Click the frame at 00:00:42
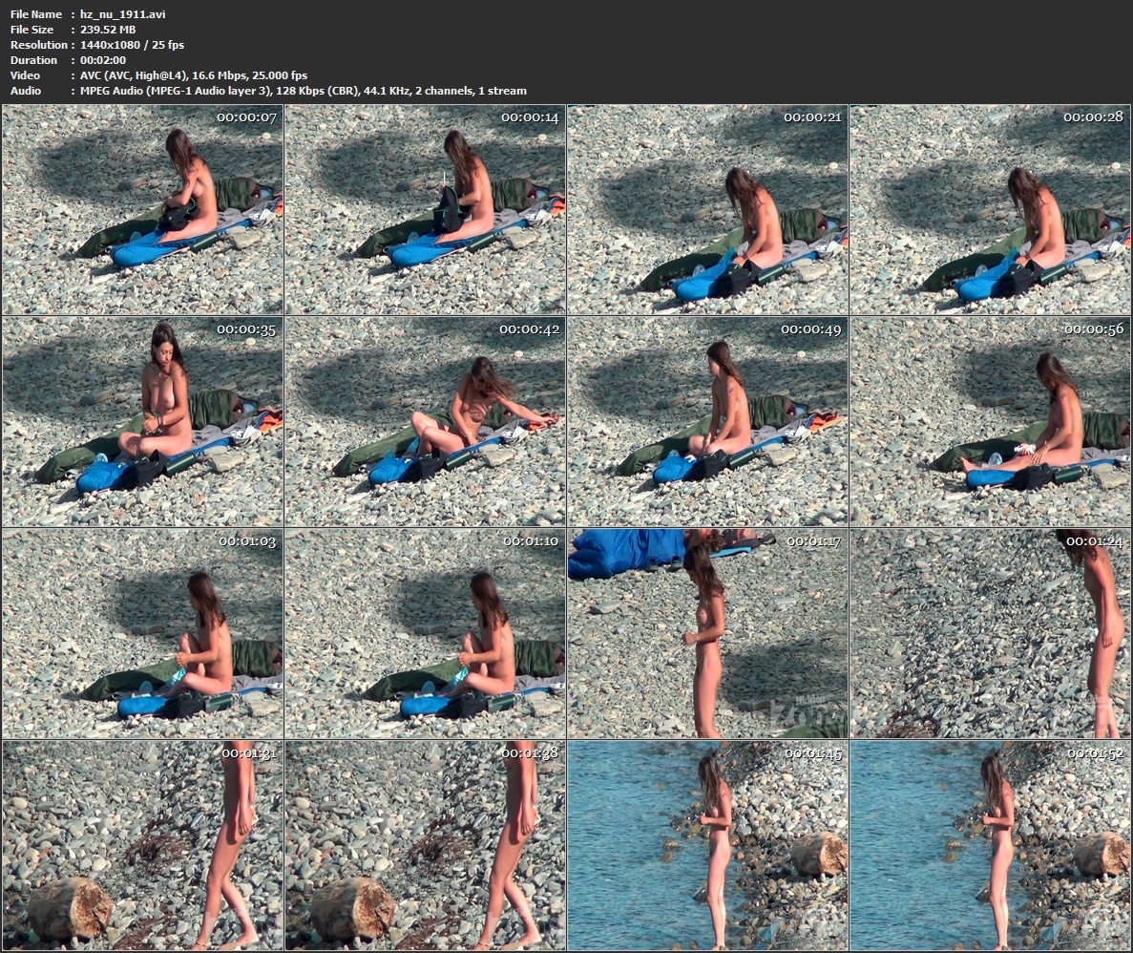This screenshot has width=1133, height=953. pos(425,421)
